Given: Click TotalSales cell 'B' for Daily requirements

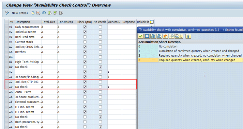Looking at the screenshot, I should (49, 27).
